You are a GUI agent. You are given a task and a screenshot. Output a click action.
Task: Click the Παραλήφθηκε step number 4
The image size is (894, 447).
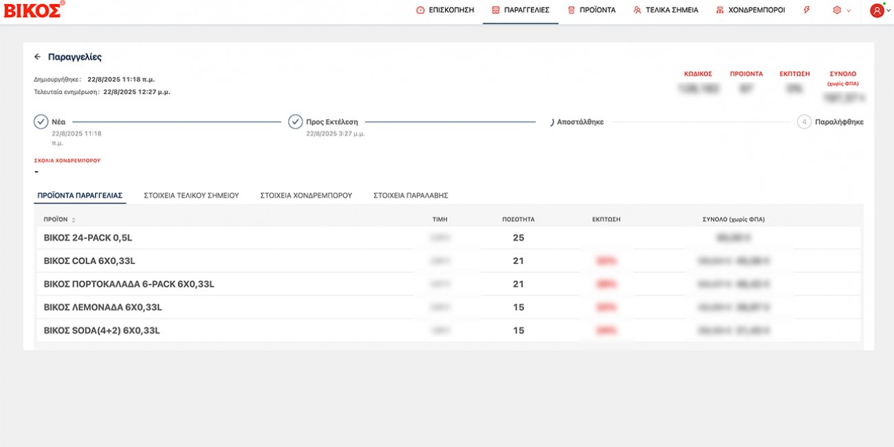tap(804, 122)
